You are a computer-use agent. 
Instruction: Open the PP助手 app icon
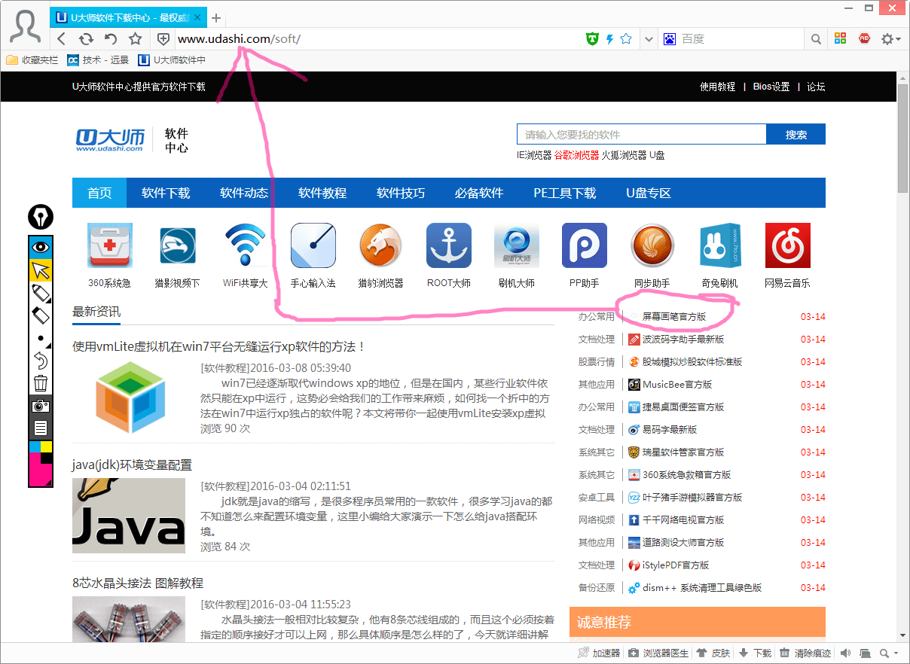click(x=585, y=245)
